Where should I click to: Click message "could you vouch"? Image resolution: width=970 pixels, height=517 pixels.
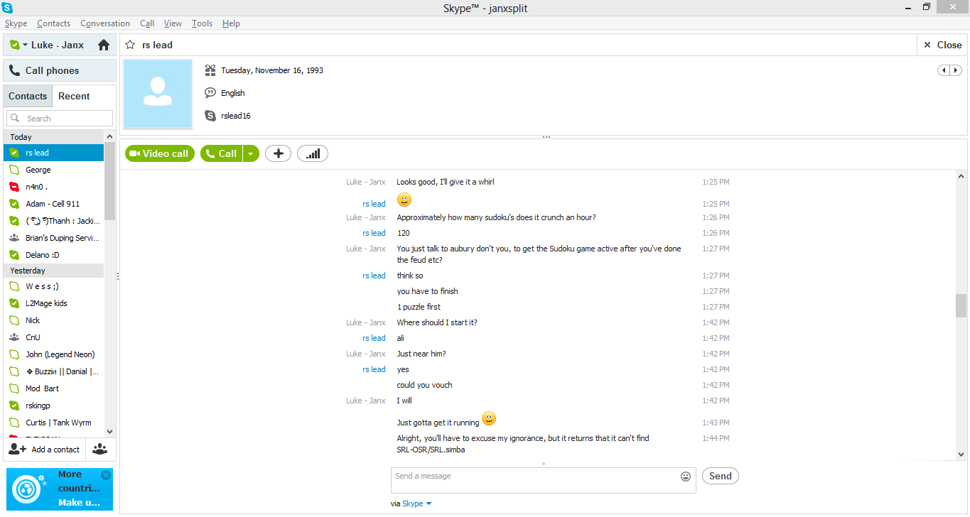[x=424, y=385]
